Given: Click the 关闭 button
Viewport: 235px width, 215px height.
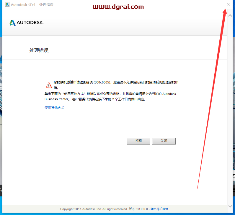Looking at the screenshot, I should pyautogui.click(x=164, y=141).
